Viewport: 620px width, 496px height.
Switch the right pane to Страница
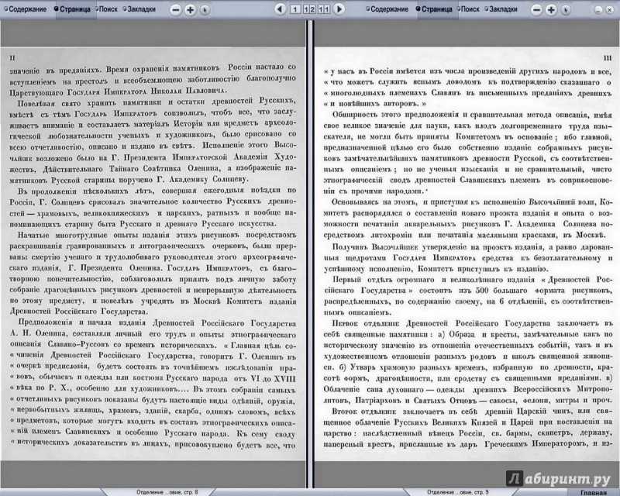coord(434,9)
